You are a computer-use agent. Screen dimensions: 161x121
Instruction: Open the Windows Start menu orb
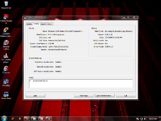pyautogui.click(x=4, y=119)
